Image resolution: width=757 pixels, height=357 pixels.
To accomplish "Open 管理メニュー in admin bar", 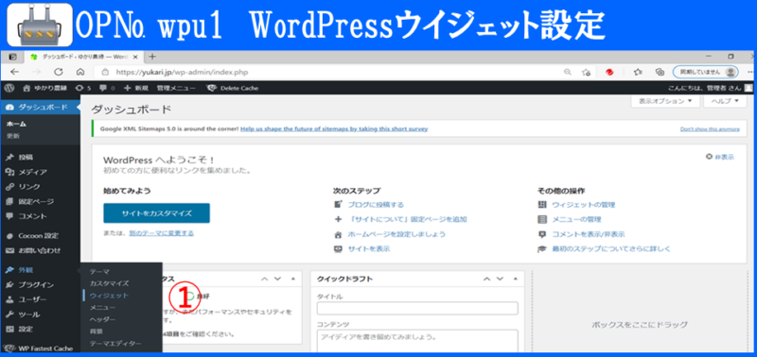I will tap(176, 88).
